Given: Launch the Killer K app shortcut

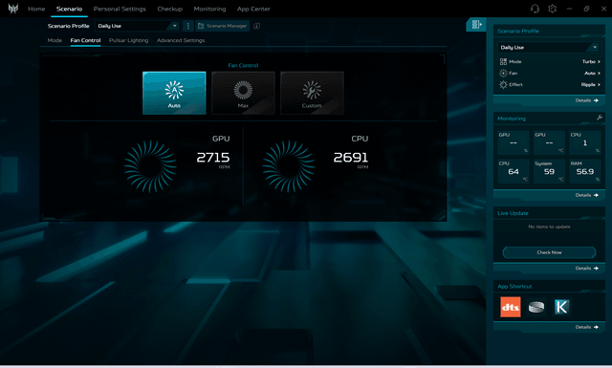Looking at the screenshot, I should 561,307.
